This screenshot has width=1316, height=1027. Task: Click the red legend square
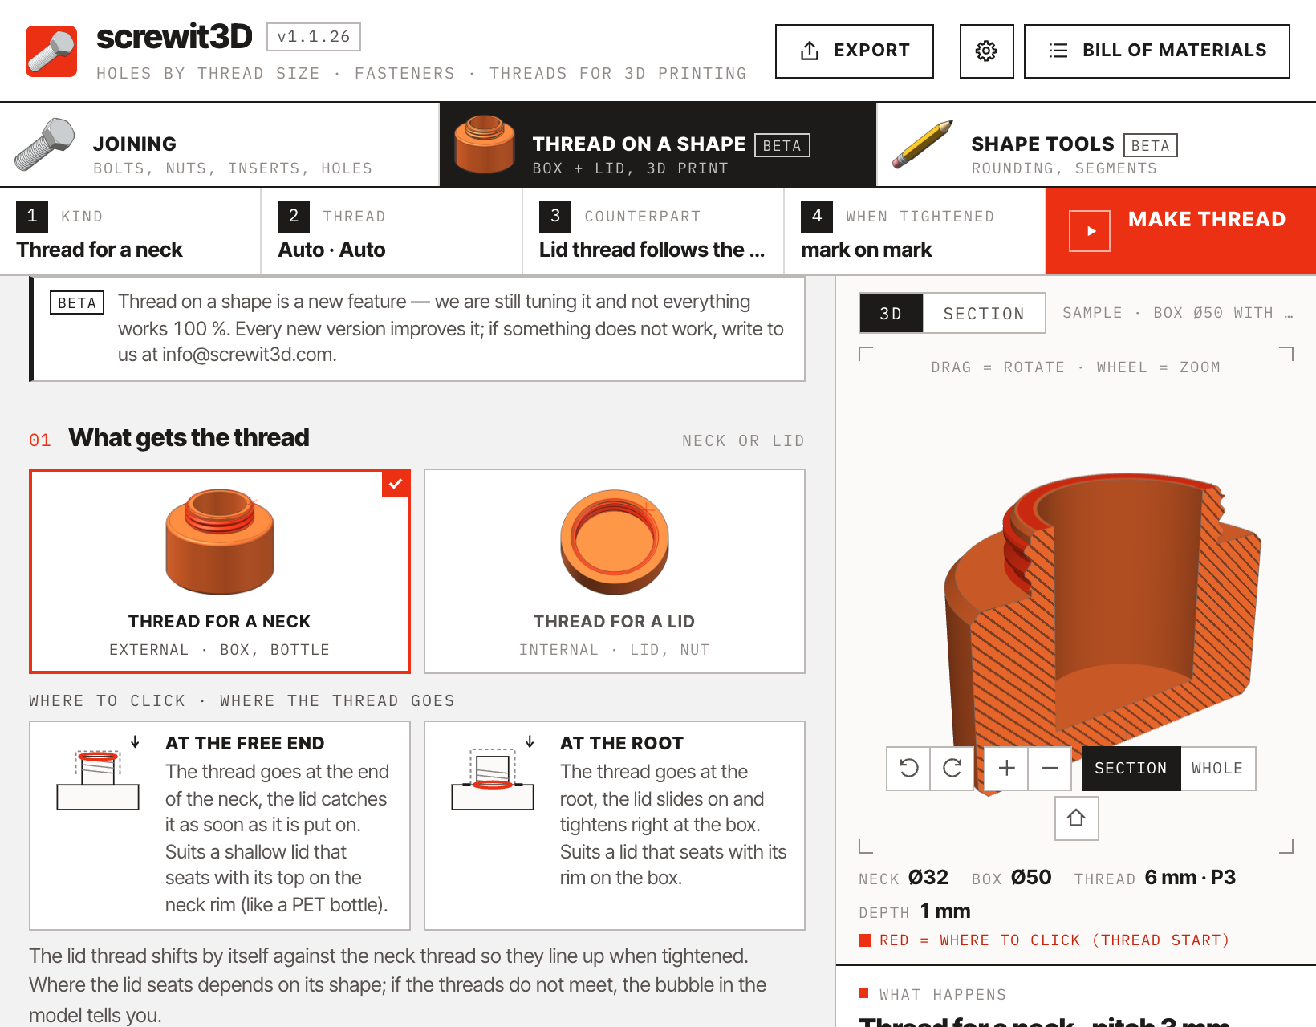pos(865,940)
